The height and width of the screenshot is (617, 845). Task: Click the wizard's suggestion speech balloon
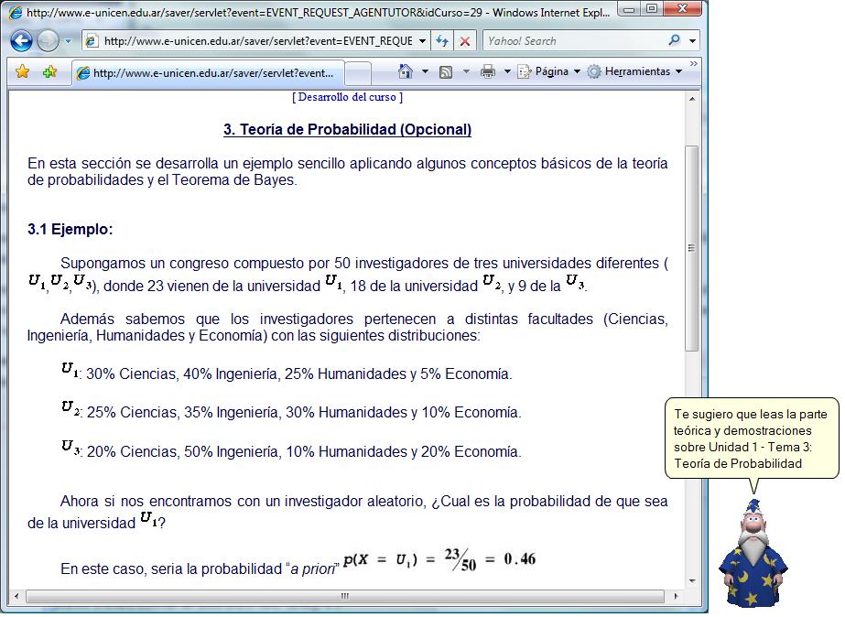753,438
